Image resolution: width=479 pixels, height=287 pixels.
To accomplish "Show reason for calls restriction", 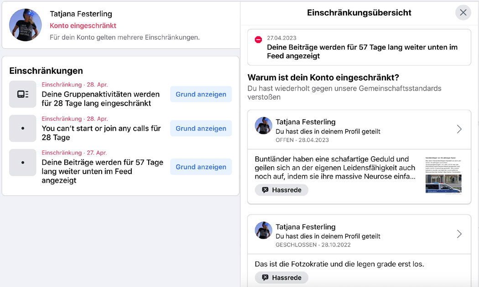I will pos(201,128).
